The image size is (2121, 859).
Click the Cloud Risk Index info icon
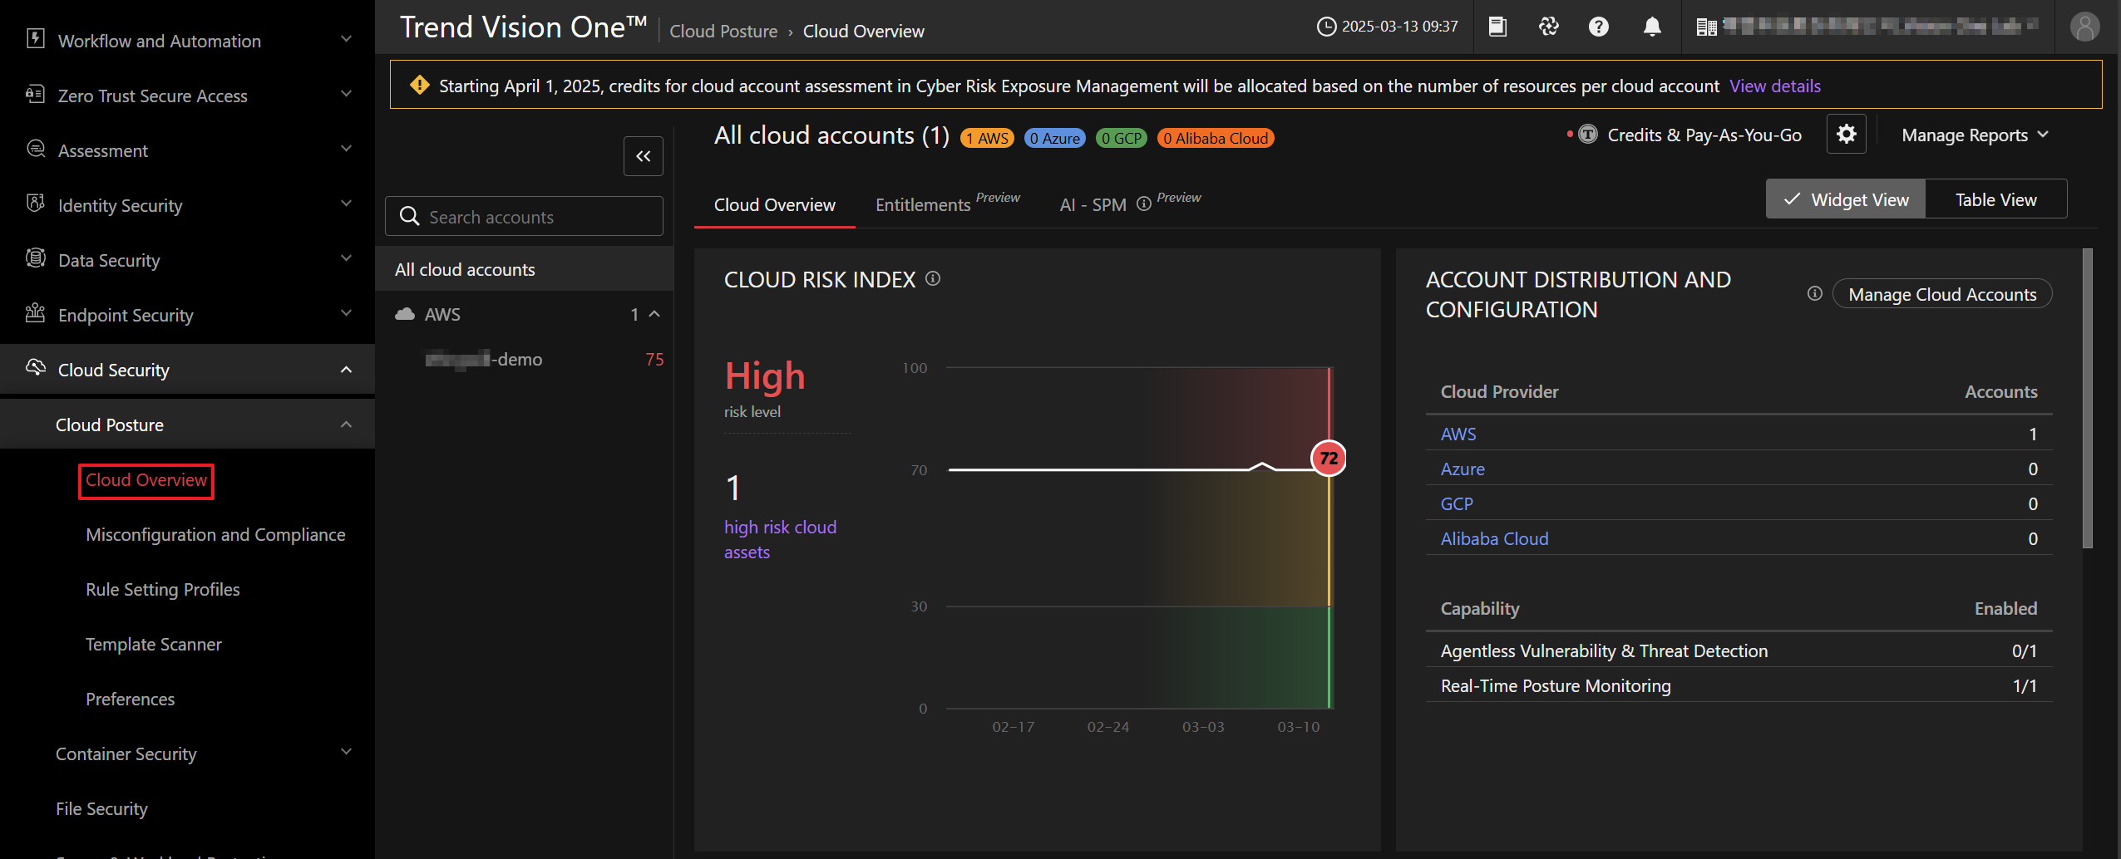(x=933, y=279)
